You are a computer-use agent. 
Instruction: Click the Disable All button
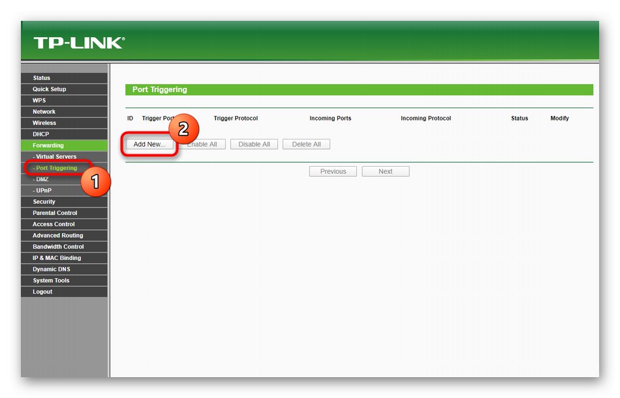tap(255, 144)
